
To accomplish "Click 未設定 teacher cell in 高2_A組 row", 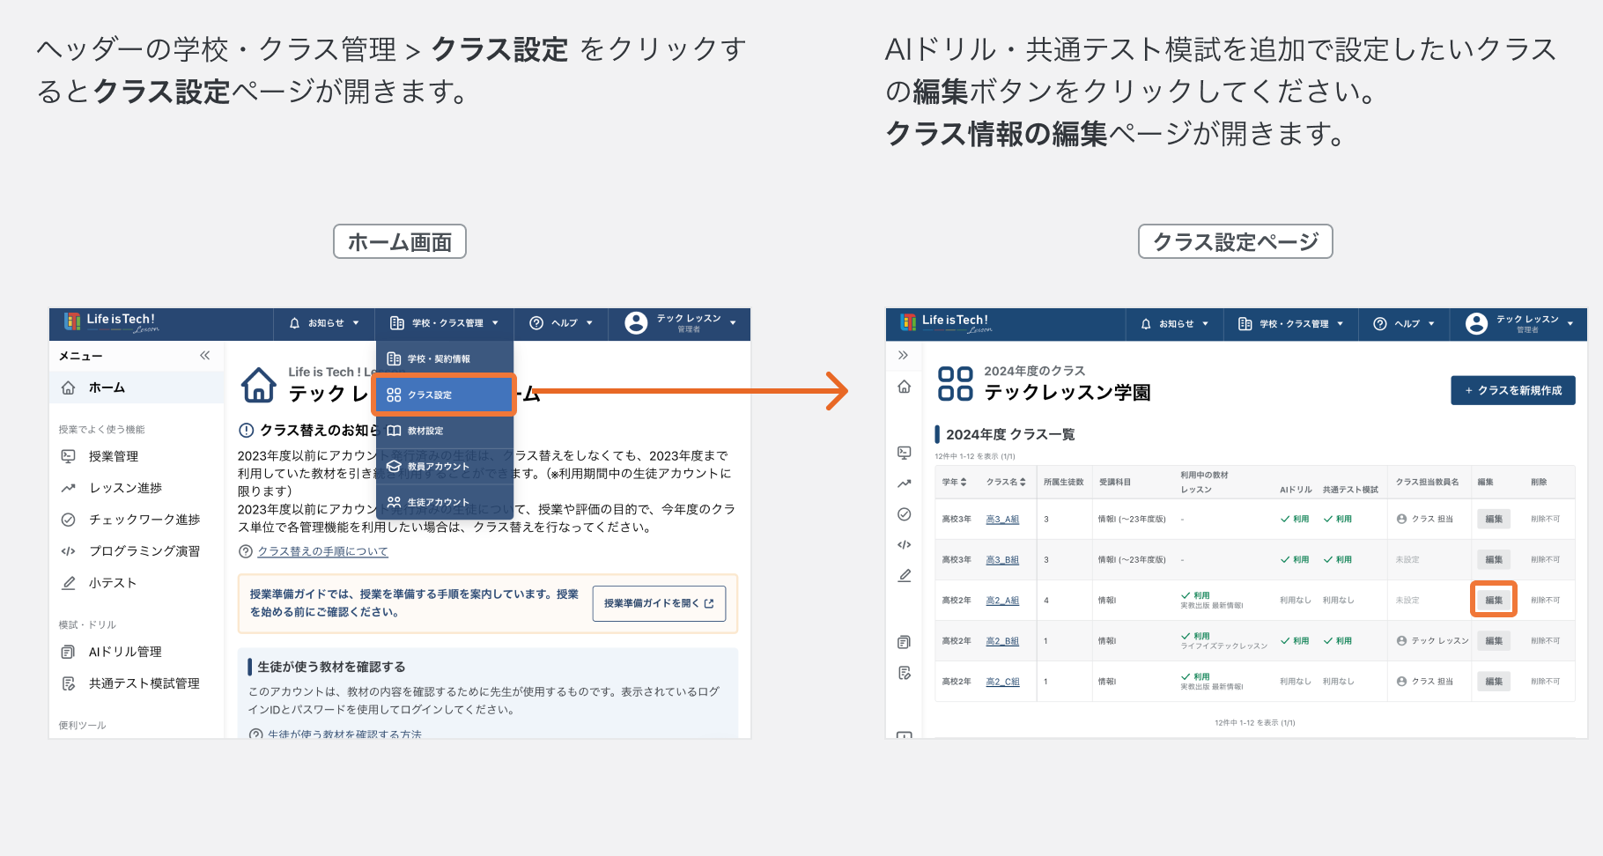I will (1407, 601).
